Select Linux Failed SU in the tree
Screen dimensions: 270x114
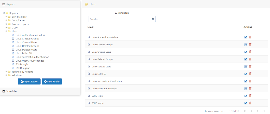click(24, 53)
